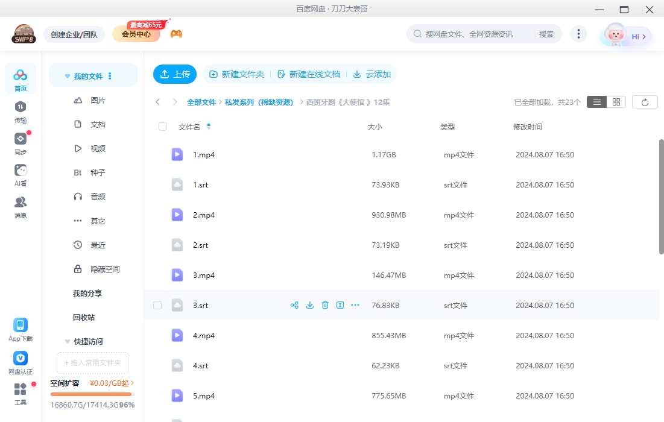Switch file list to grid view
664x422 pixels.
pyautogui.click(x=616, y=101)
